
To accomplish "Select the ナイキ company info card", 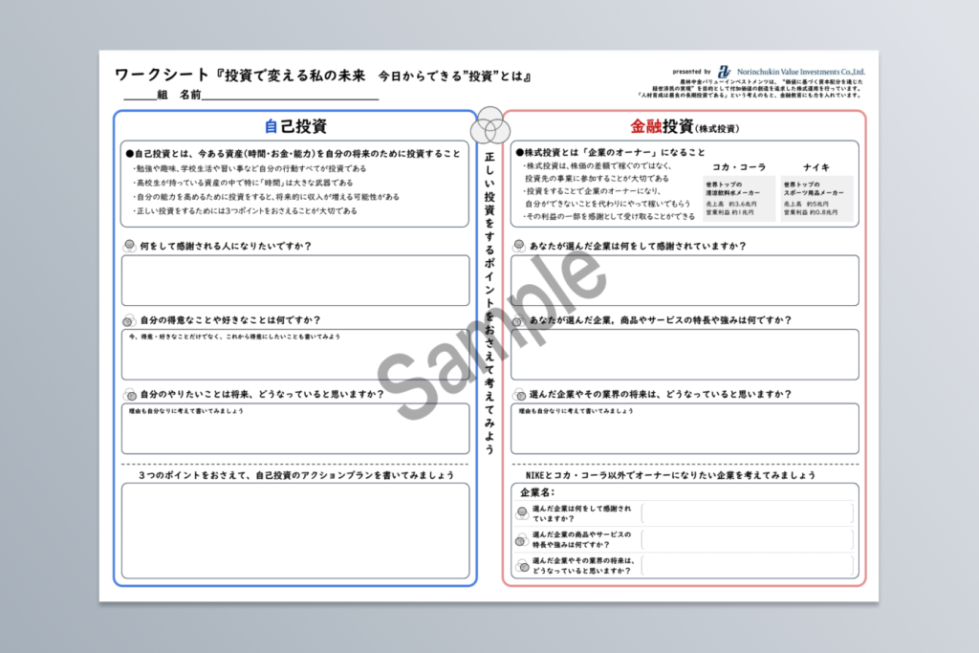I will tap(816, 197).
